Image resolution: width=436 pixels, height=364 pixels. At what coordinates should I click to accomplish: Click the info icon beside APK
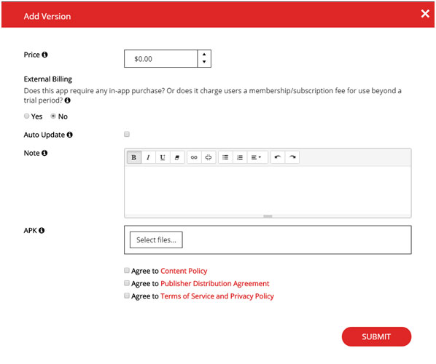tap(42, 230)
